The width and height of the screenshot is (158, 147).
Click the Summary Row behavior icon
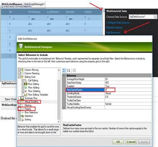(x=22, y=98)
